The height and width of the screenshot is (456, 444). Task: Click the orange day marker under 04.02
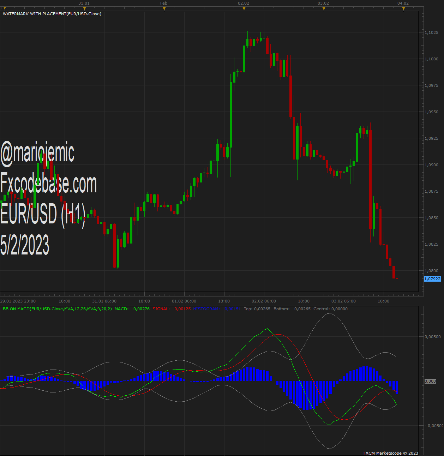click(x=403, y=8)
